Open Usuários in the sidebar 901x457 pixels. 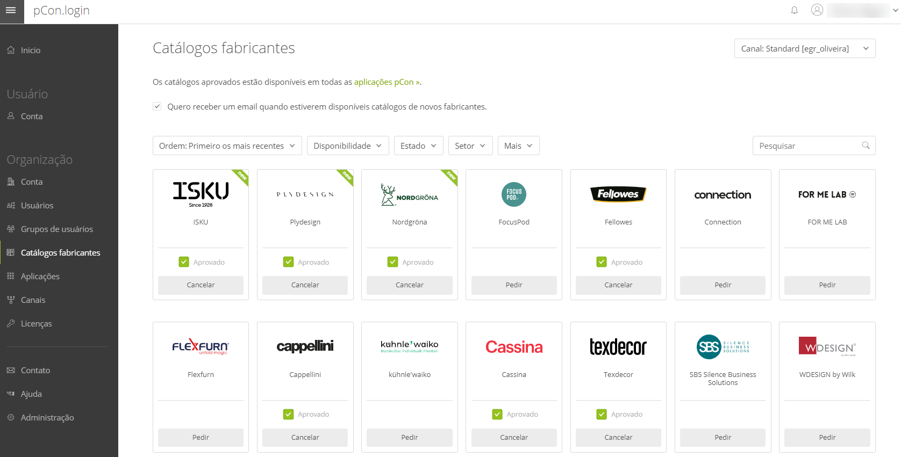[x=37, y=205]
